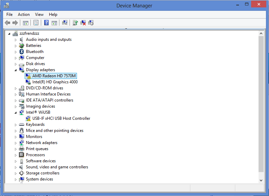This screenshot has height=196, width=269.
Task: Click the scrollbar down arrow
Action: coord(261,180)
